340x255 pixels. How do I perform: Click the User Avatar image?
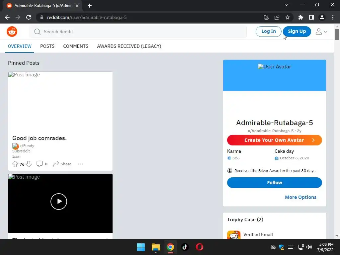tap(275, 66)
